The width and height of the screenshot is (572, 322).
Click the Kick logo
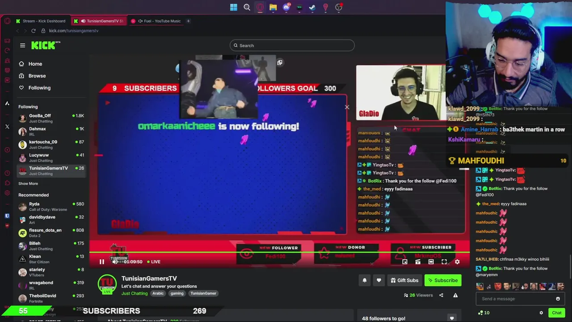coord(46,45)
